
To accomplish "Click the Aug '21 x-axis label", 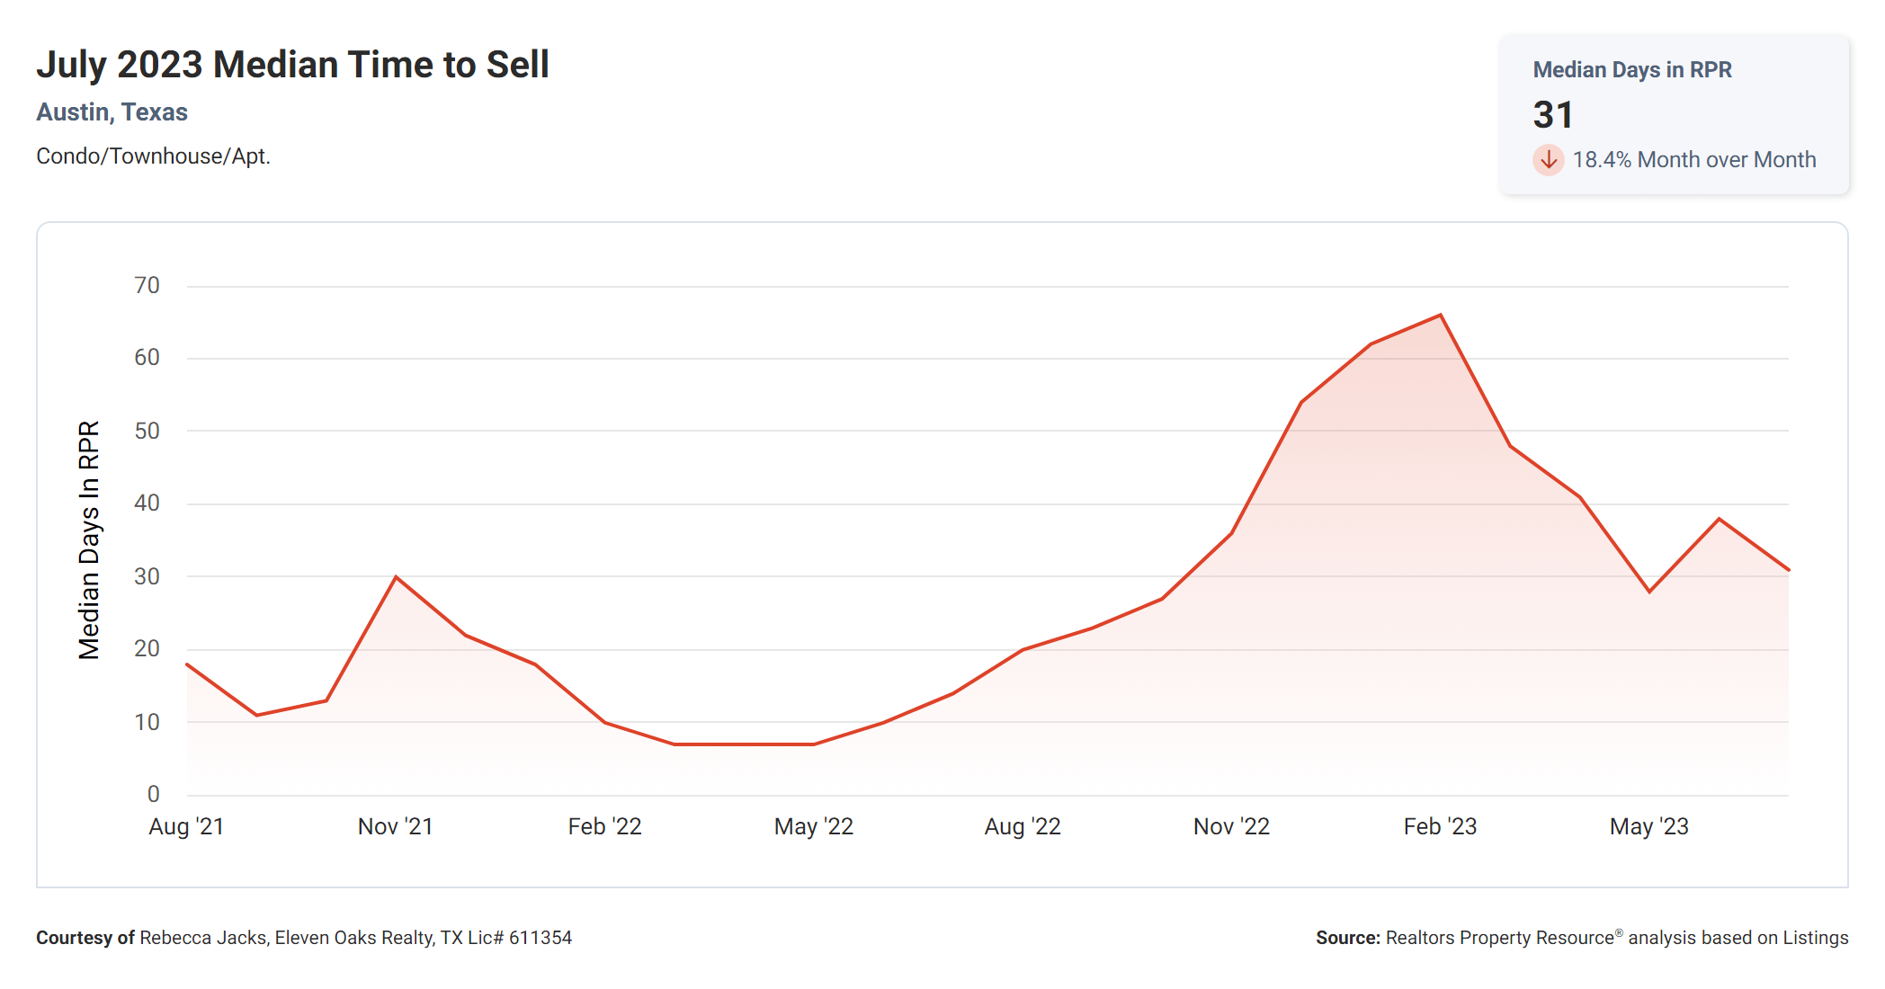I will [186, 826].
